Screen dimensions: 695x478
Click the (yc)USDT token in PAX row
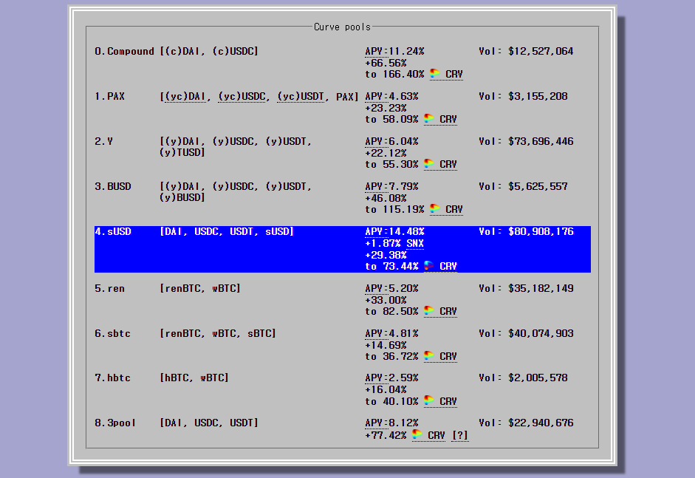[x=301, y=97]
